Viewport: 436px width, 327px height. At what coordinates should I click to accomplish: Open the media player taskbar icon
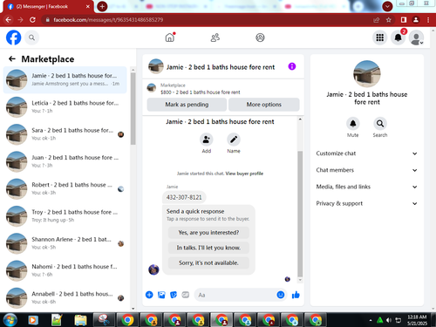pyautogui.click(x=32, y=320)
